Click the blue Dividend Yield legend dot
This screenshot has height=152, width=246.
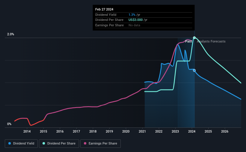10,143
